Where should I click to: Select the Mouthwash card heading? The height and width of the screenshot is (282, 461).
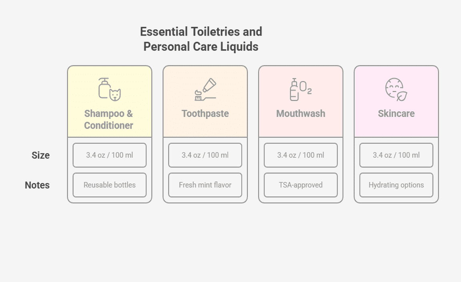pos(301,114)
